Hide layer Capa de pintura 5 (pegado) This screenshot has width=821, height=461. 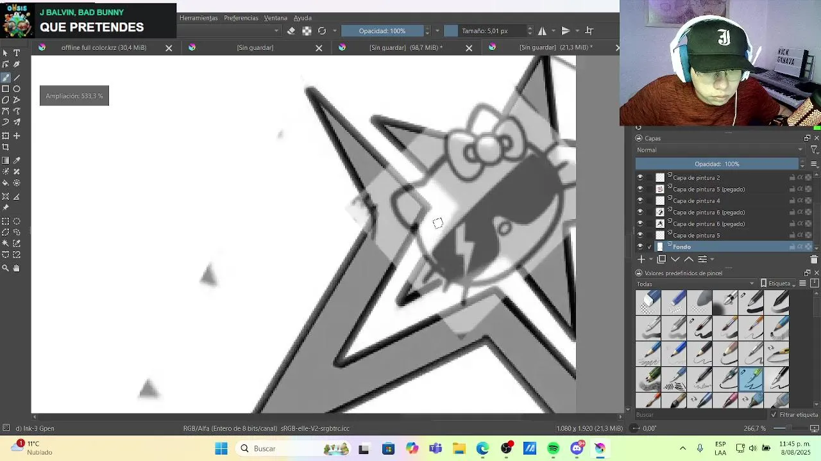coord(639,190)
